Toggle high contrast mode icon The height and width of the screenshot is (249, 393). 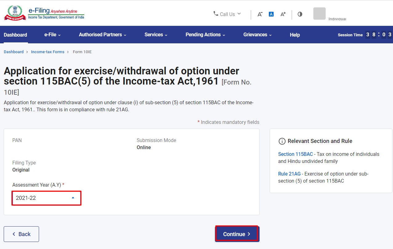300,14
